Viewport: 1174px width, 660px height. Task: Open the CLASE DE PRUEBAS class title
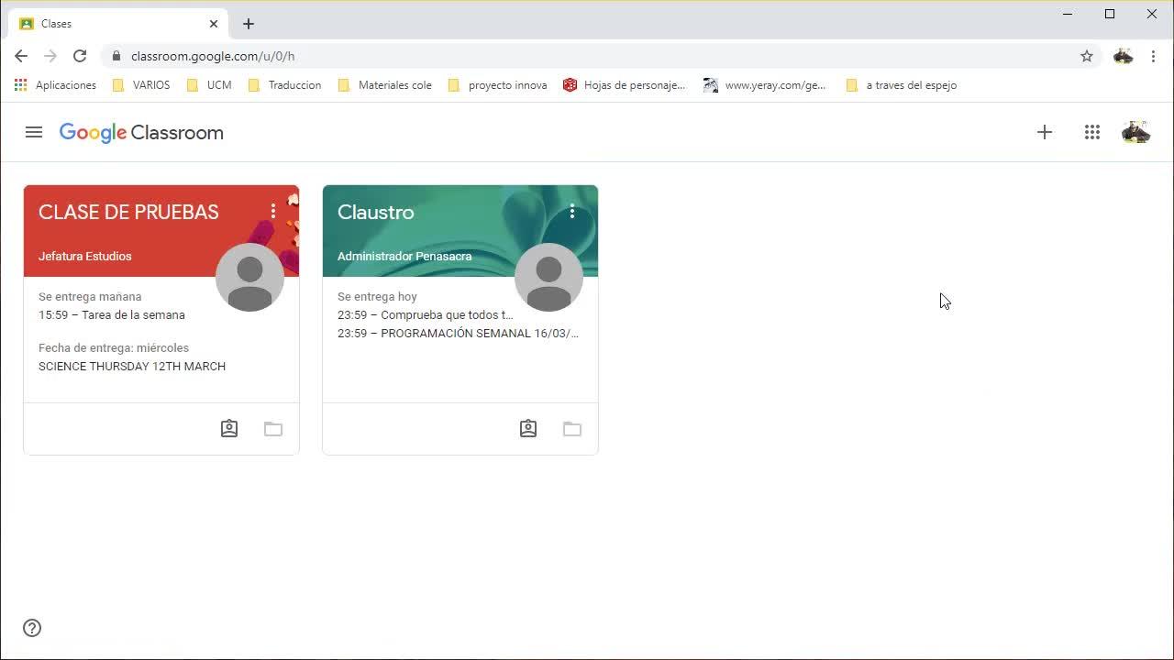point(128,212)
